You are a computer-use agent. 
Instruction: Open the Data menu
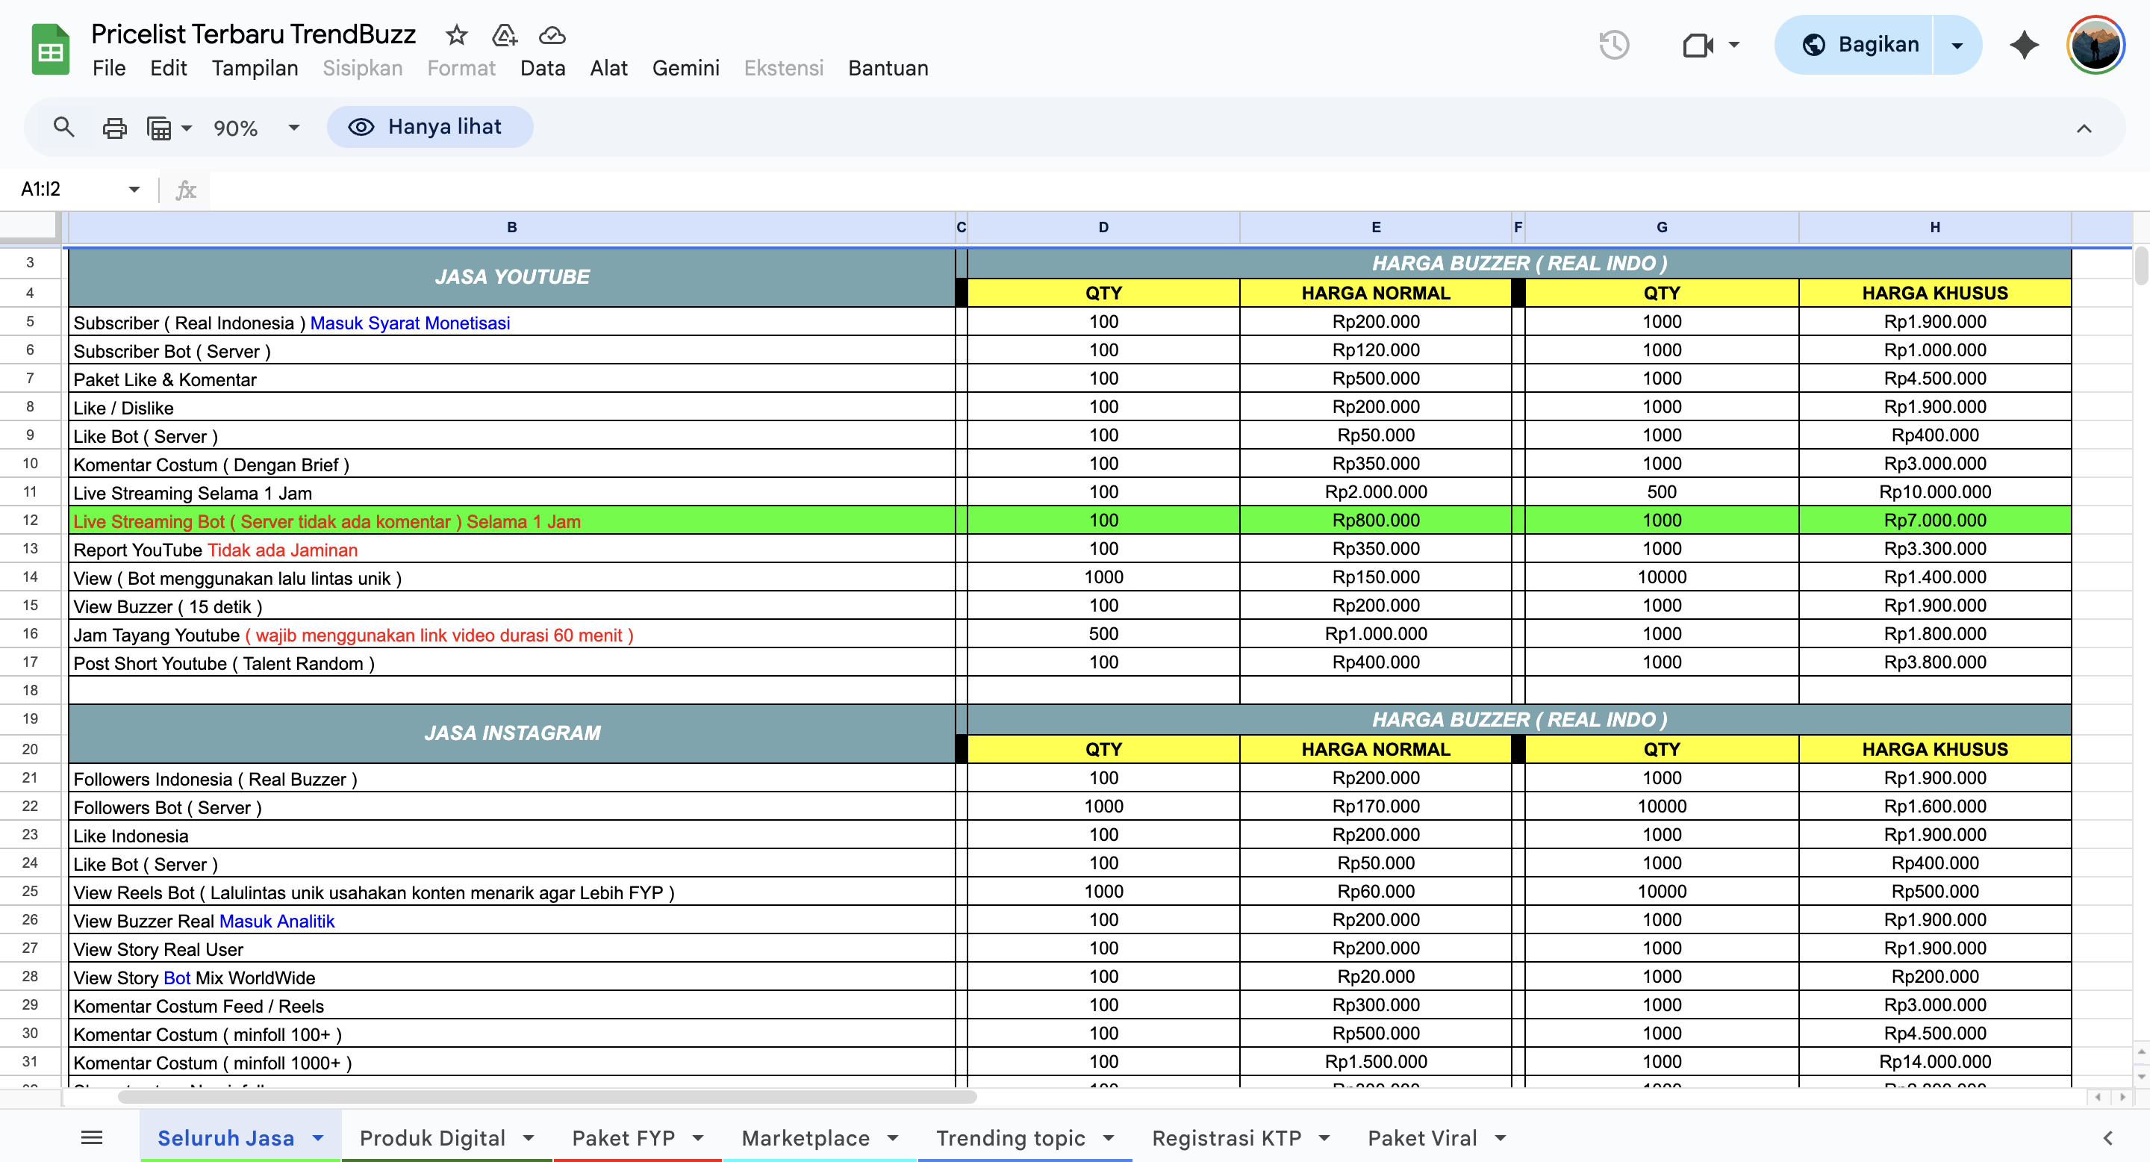point(542,69)
